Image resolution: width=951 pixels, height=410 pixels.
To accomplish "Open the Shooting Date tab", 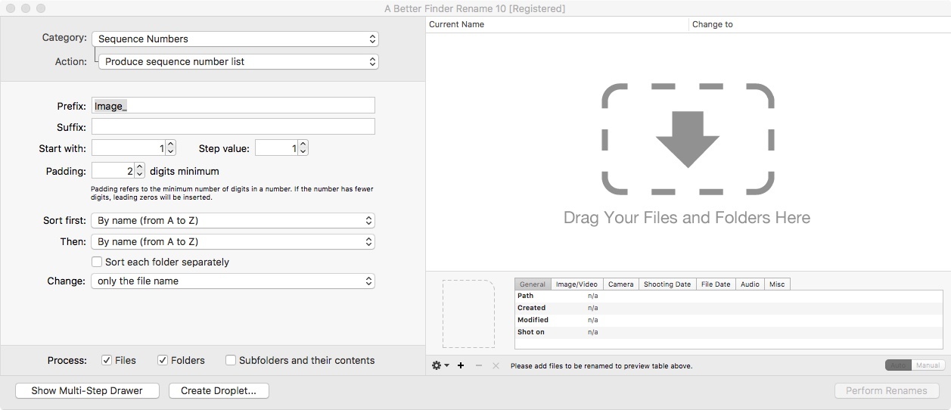I will click(667, 284).
